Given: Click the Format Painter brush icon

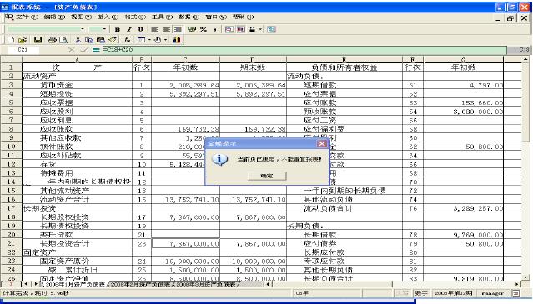Looking at the screenshot, I should pos(113,40).
